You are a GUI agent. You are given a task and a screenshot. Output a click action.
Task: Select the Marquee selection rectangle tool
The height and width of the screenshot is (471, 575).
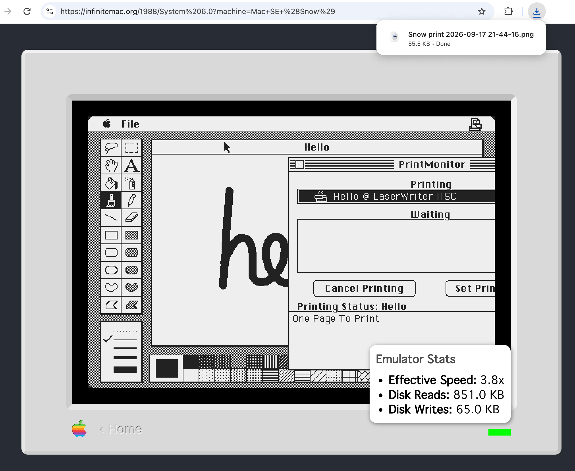coord(132,148)
